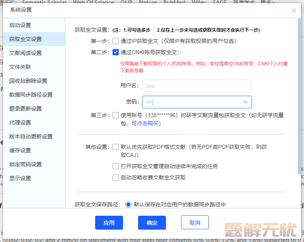
Task: Select 题录更新设置 in sidebar
Action: click(x=34, y=109)
